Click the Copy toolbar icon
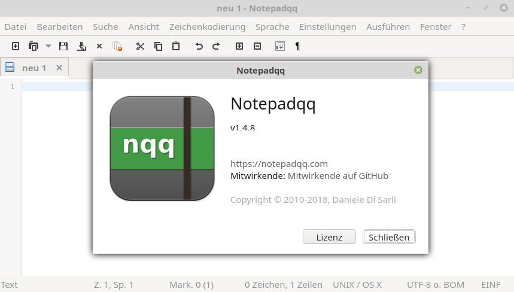The width and height of the screenshot is (514, 292). (x=159, y=46)
